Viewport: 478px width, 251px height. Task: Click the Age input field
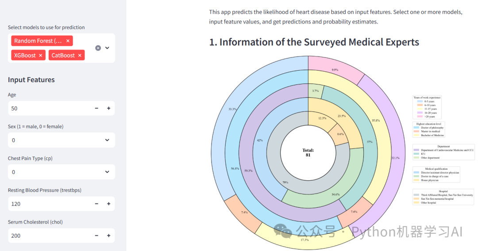pyautogui.click(x=49, y=108)
